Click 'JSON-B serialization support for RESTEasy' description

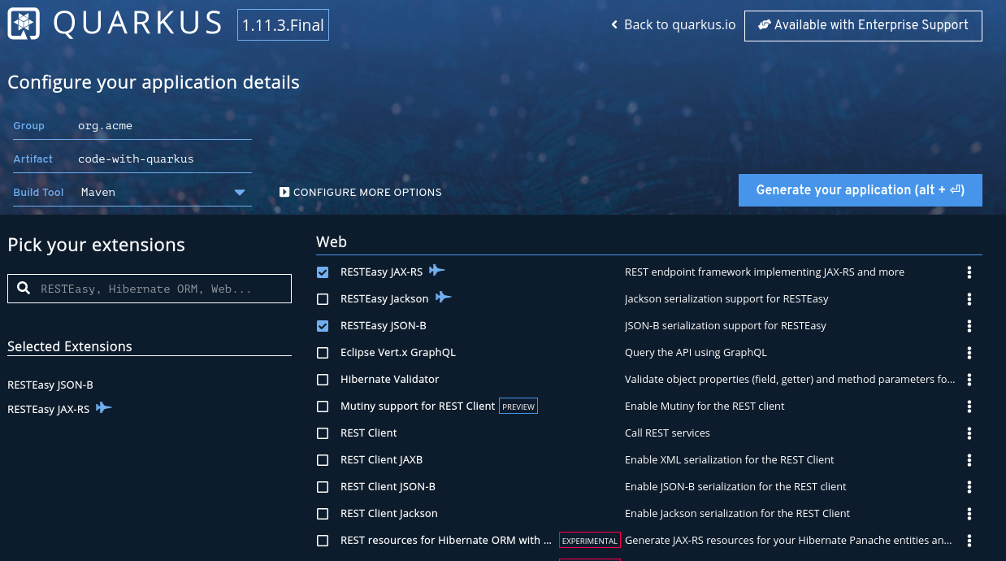[726, 326]
